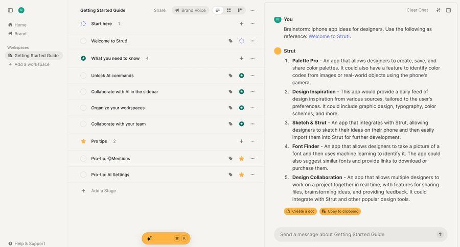Open AI chat settings sliders icon
Image resolution: width=460 pixels, height=247 pixels.
[439, 10]
